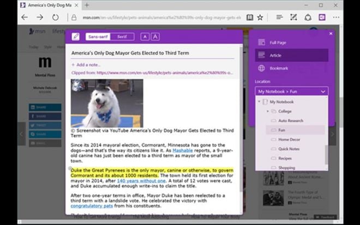Decrease font size with small A
The height and width of the screenshot is (225, 360).
point(145,37)
